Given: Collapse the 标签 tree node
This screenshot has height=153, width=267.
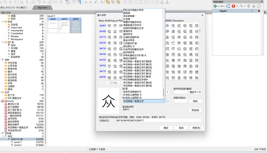Looking at the screenshot, I should tap(3, 22).
